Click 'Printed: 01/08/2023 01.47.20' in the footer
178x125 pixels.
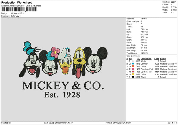(x=118, y=123)
